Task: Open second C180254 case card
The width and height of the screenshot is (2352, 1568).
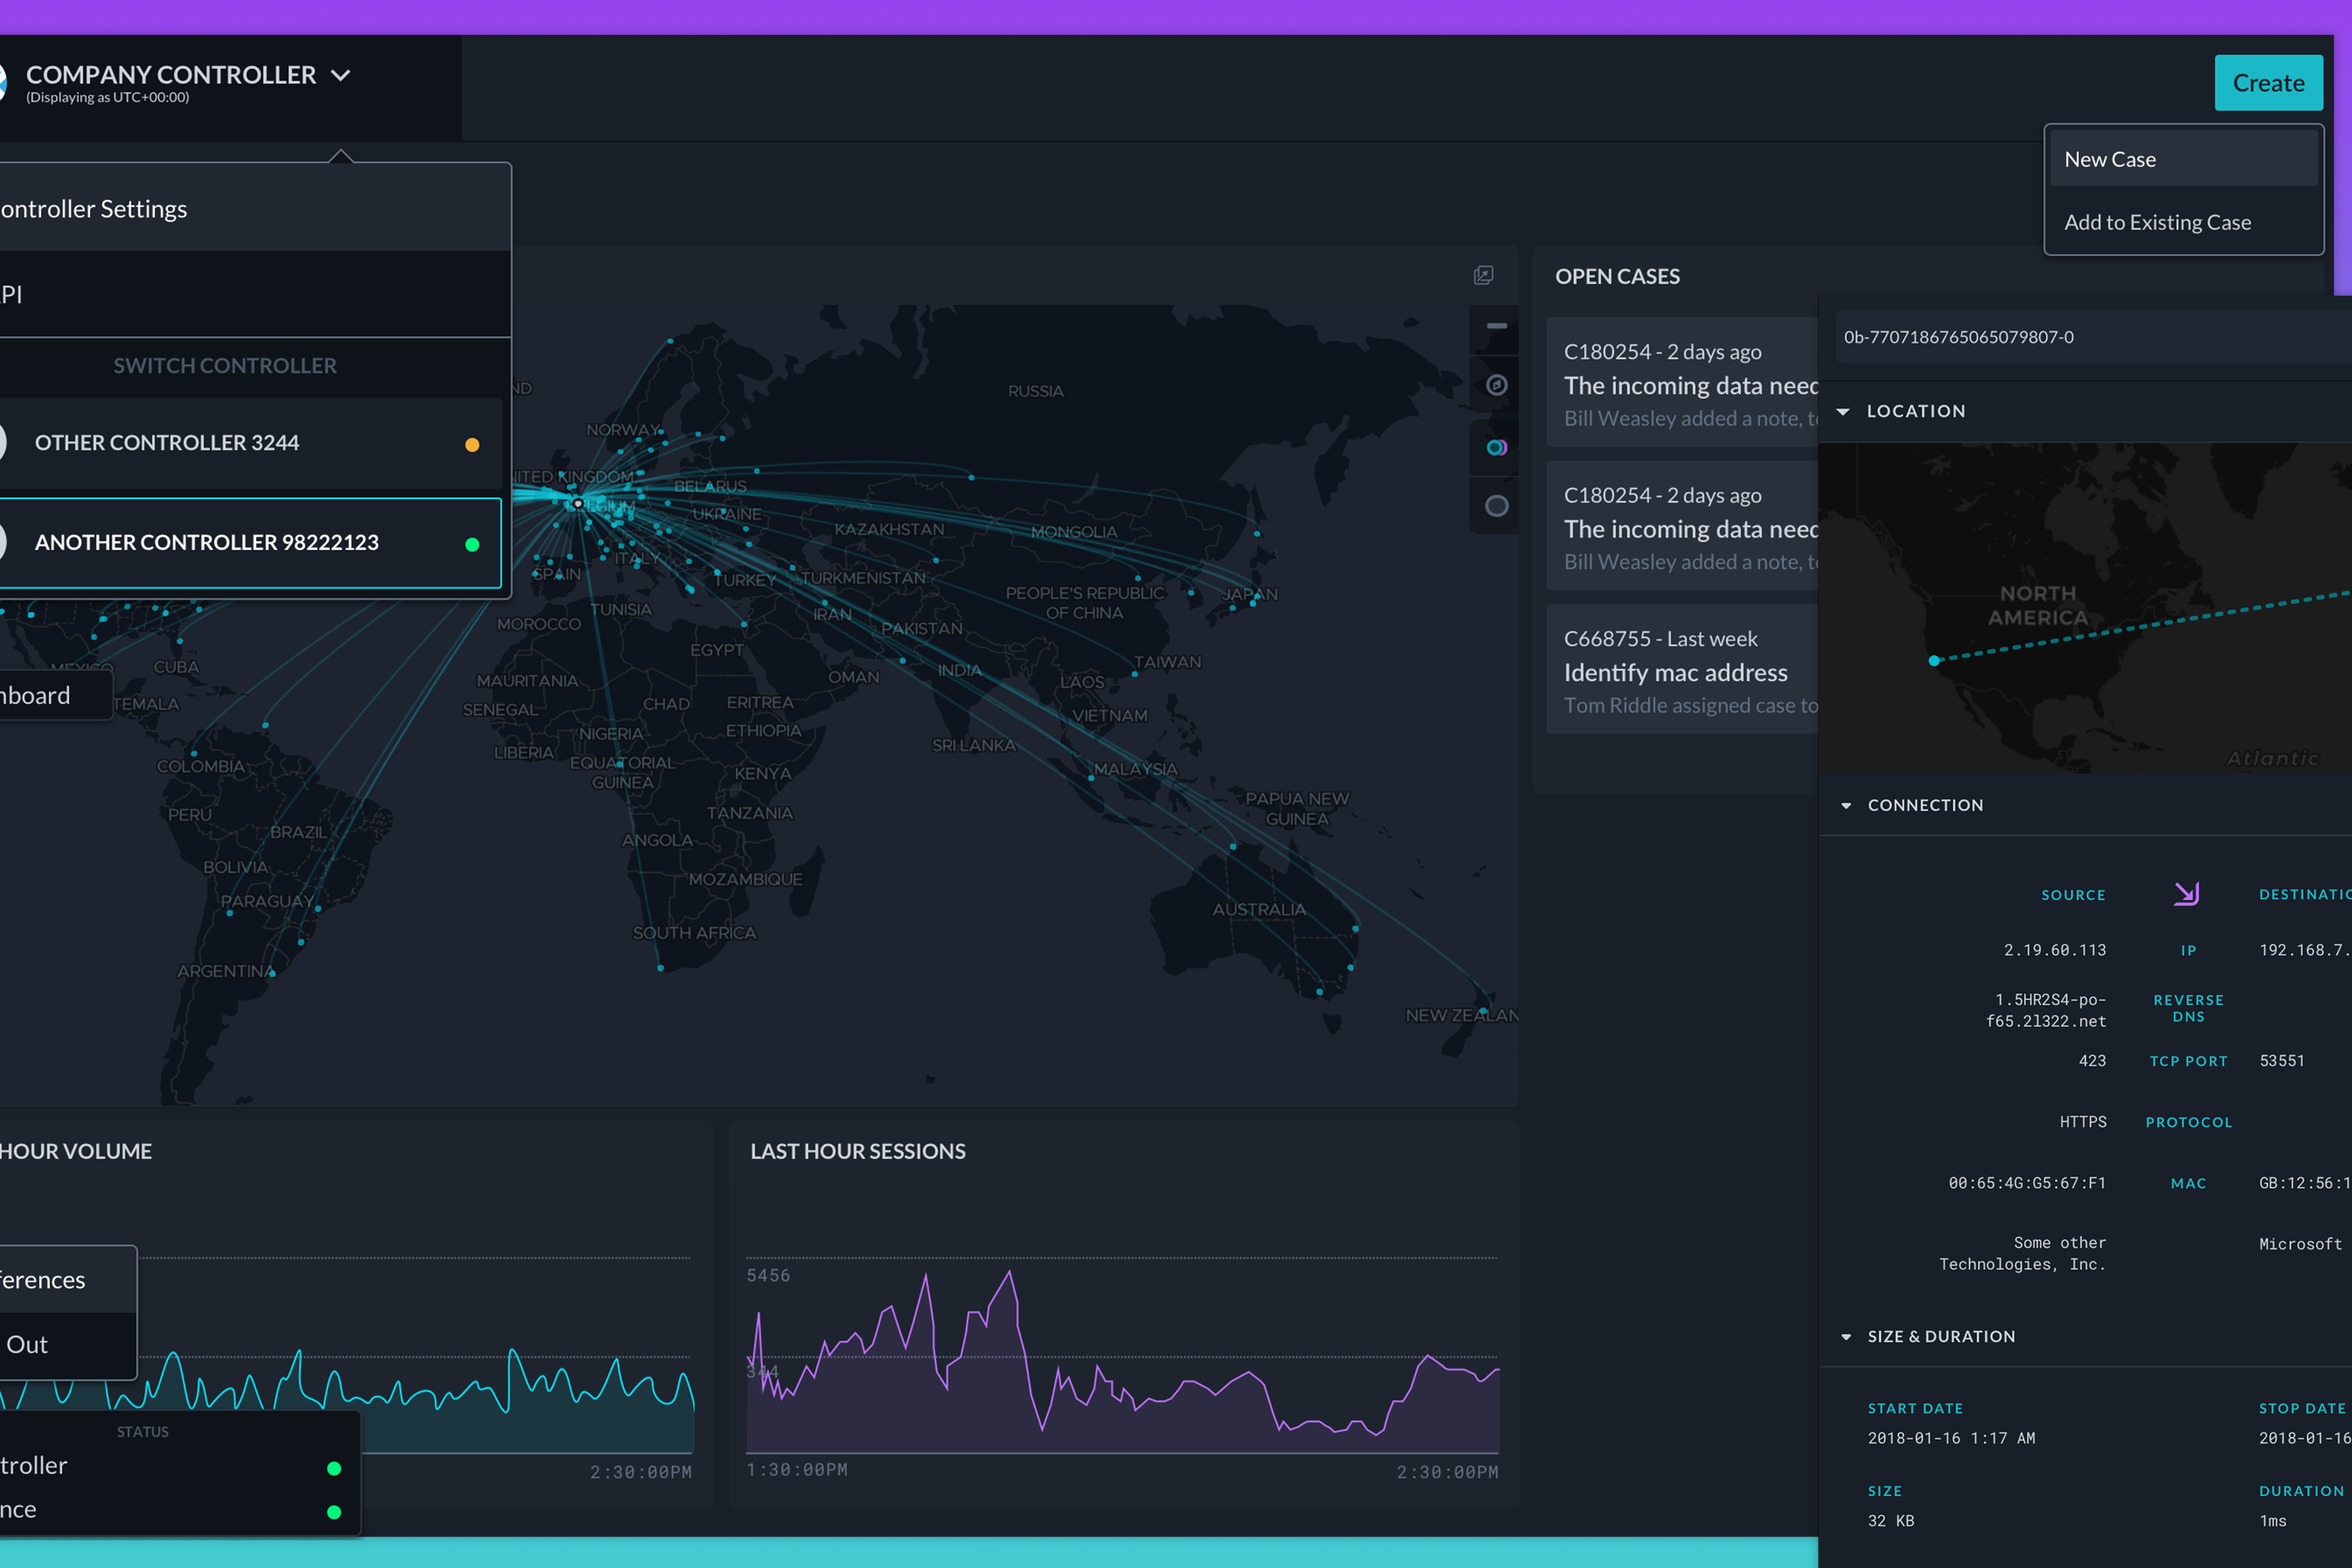Action: click(1682, 526)
